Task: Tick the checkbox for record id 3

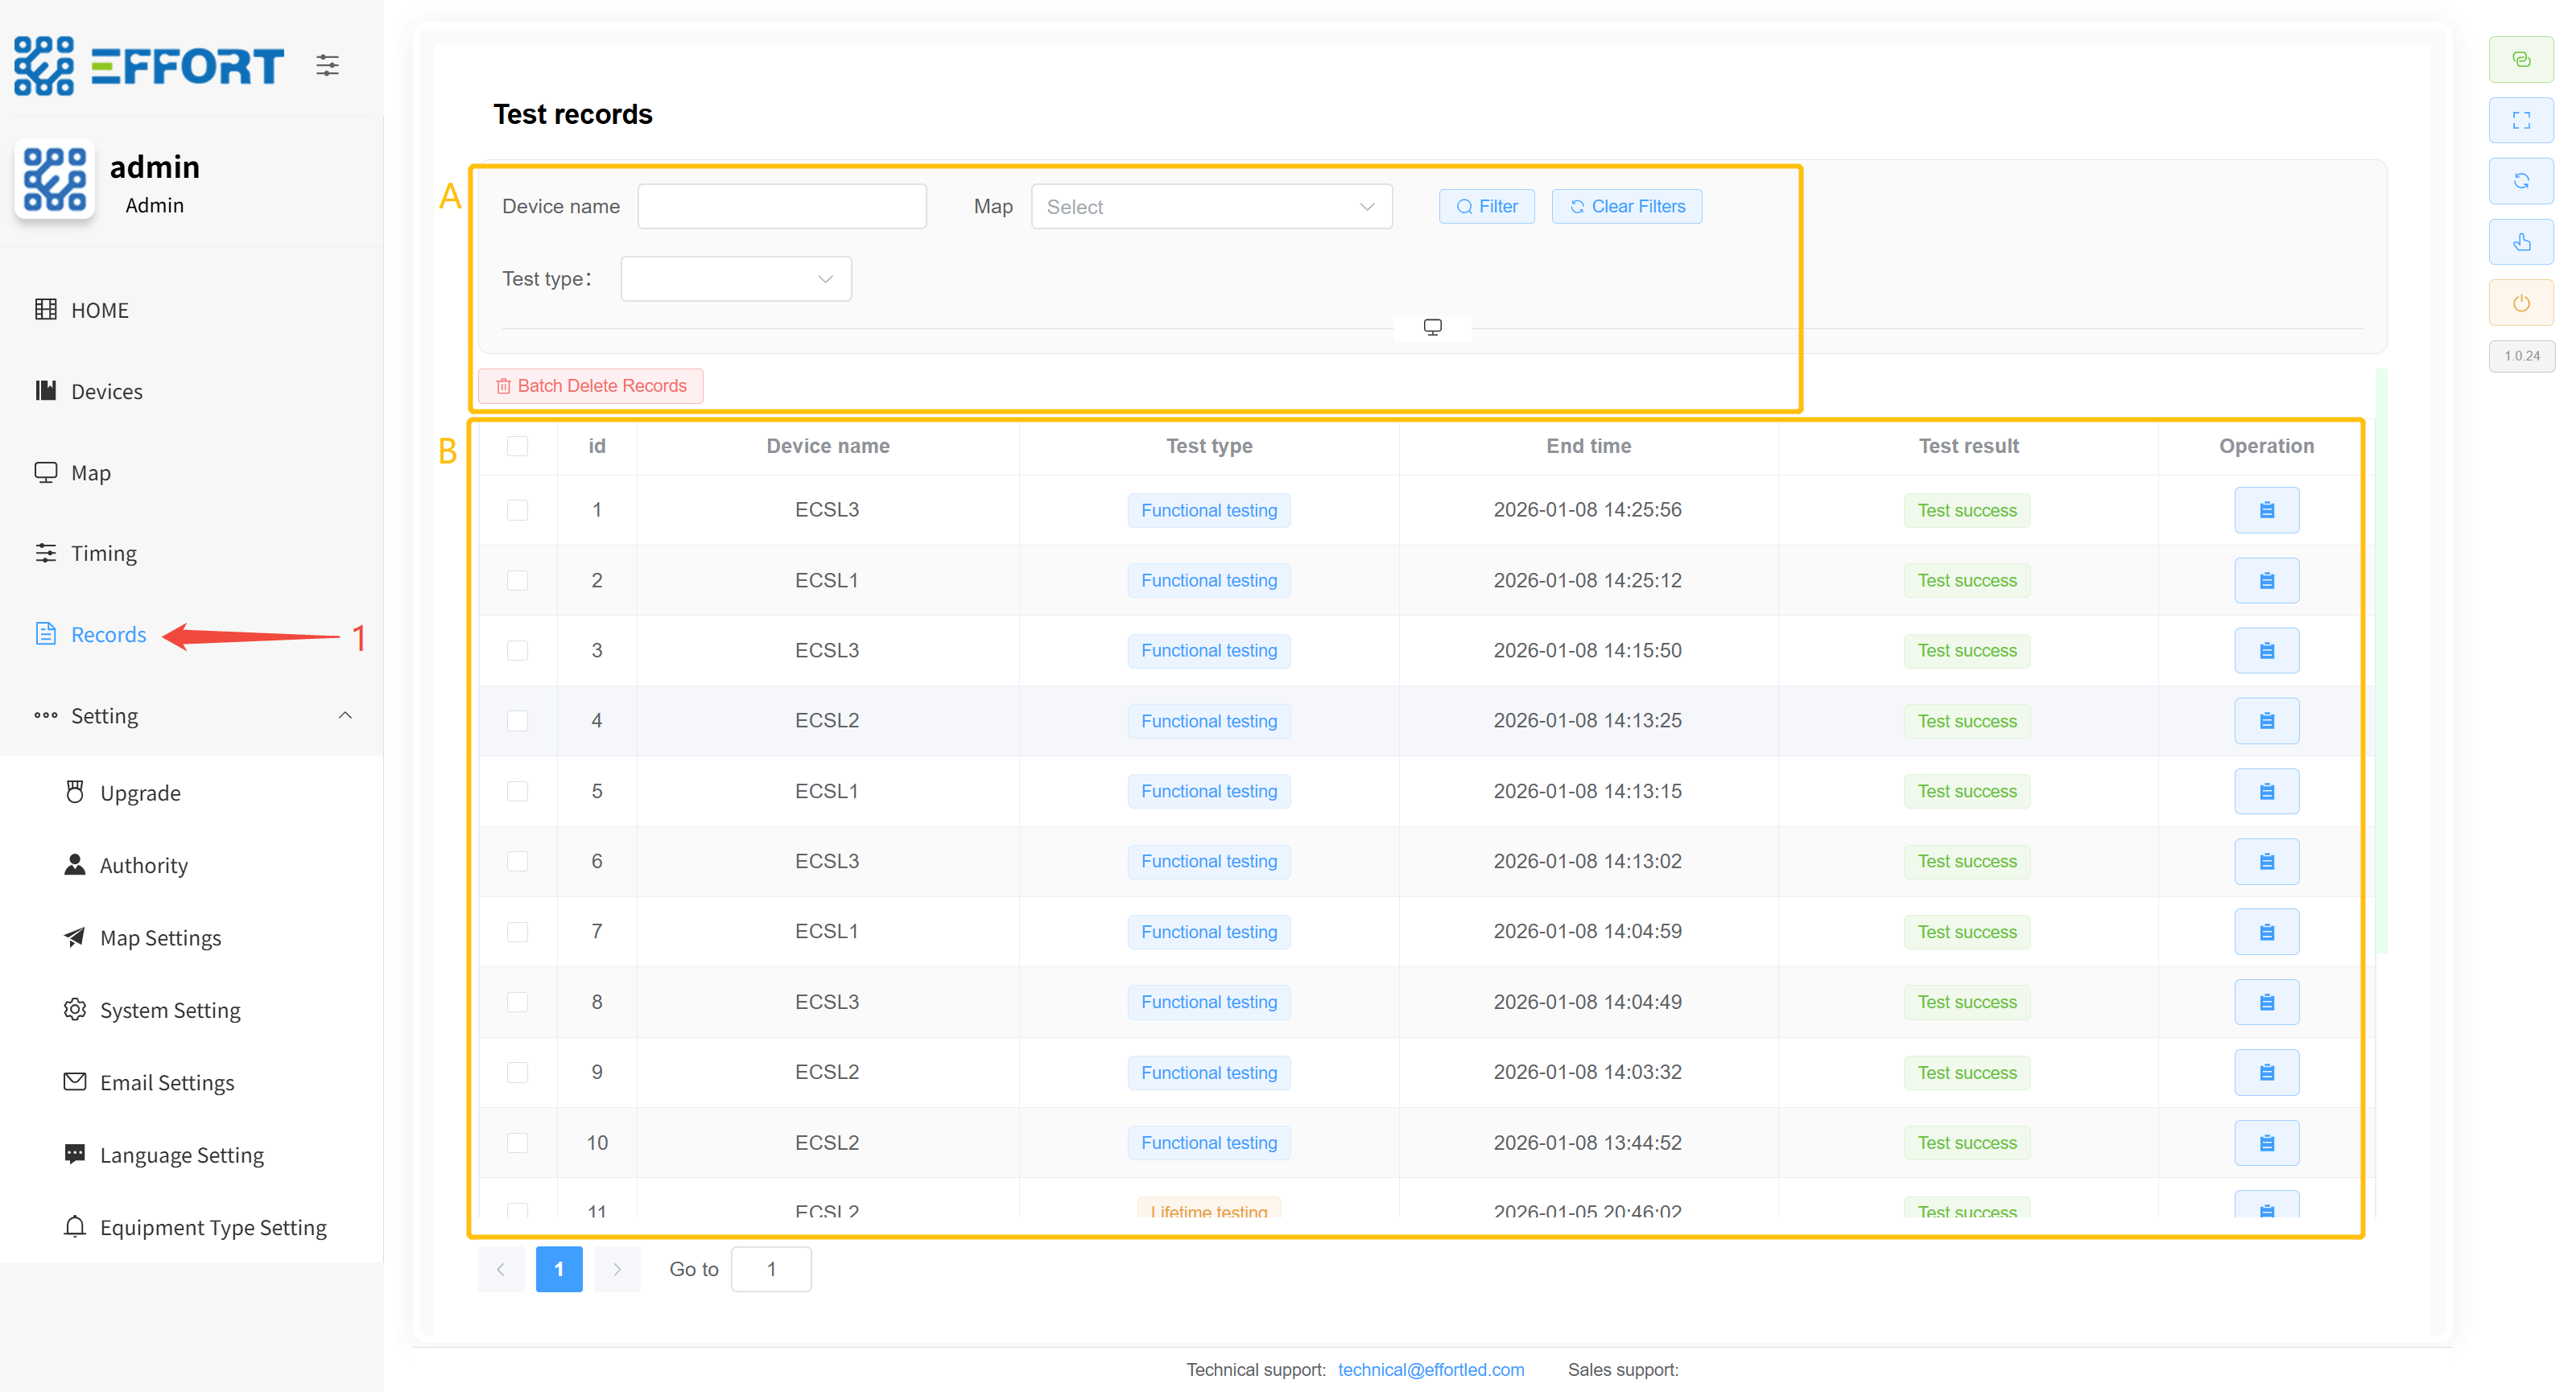Action: [x=517, y=650]
